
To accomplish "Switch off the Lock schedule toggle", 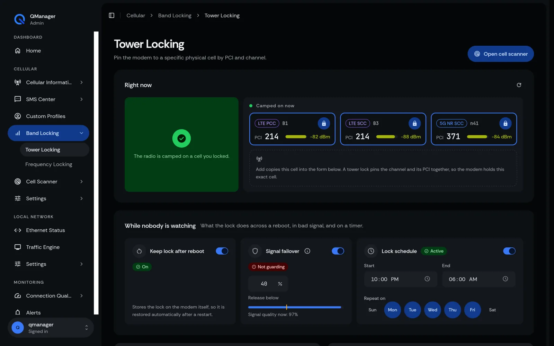I will coord(509,251).
